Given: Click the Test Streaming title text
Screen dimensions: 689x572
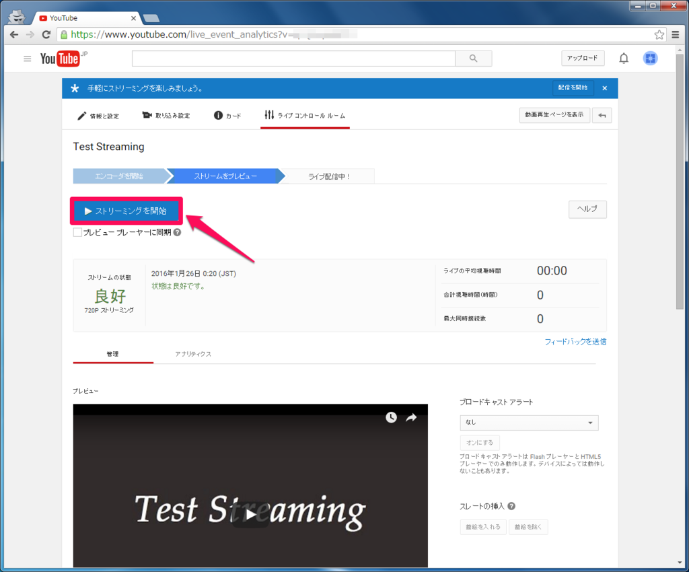Looking at the screenshot, I should click(x=108, y=147).
